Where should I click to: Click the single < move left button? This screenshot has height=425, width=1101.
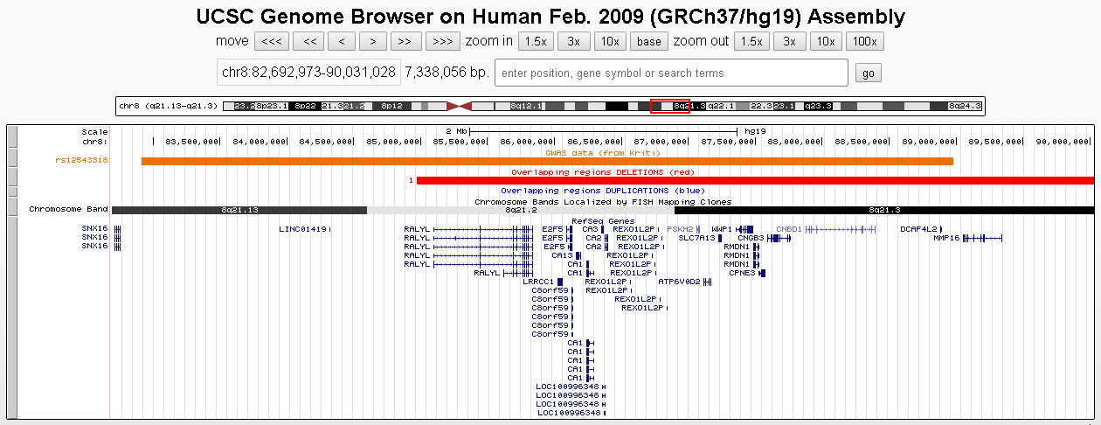341,41
